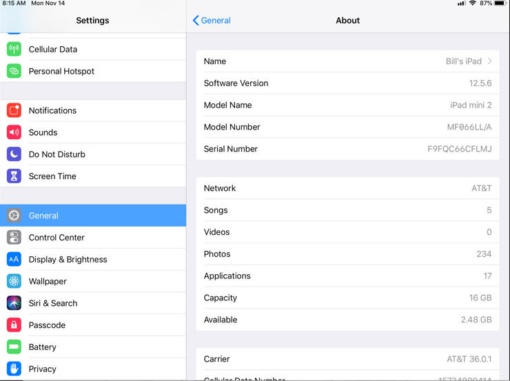Tap the red Notifications icon
The image size is (510, 381).
point(14,110)
